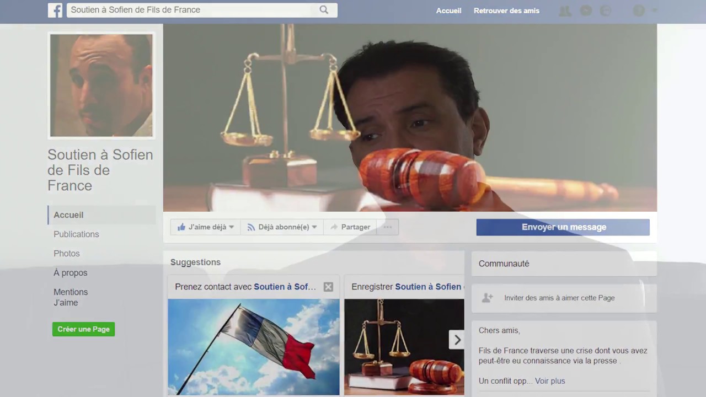This screenshot has width=706, height=397.
Task: Go to Accueil in the top bar
Action: (448, 10)
